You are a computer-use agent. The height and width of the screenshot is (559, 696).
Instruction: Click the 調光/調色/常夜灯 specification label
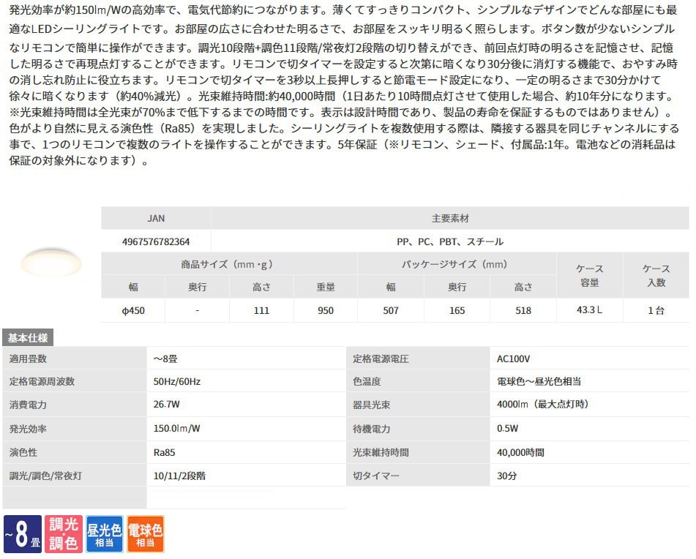(x=45, y=476)
